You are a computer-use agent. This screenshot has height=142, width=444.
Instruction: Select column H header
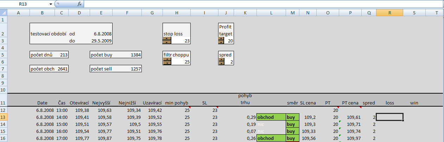pyautogui.click(x=177, y=13)
